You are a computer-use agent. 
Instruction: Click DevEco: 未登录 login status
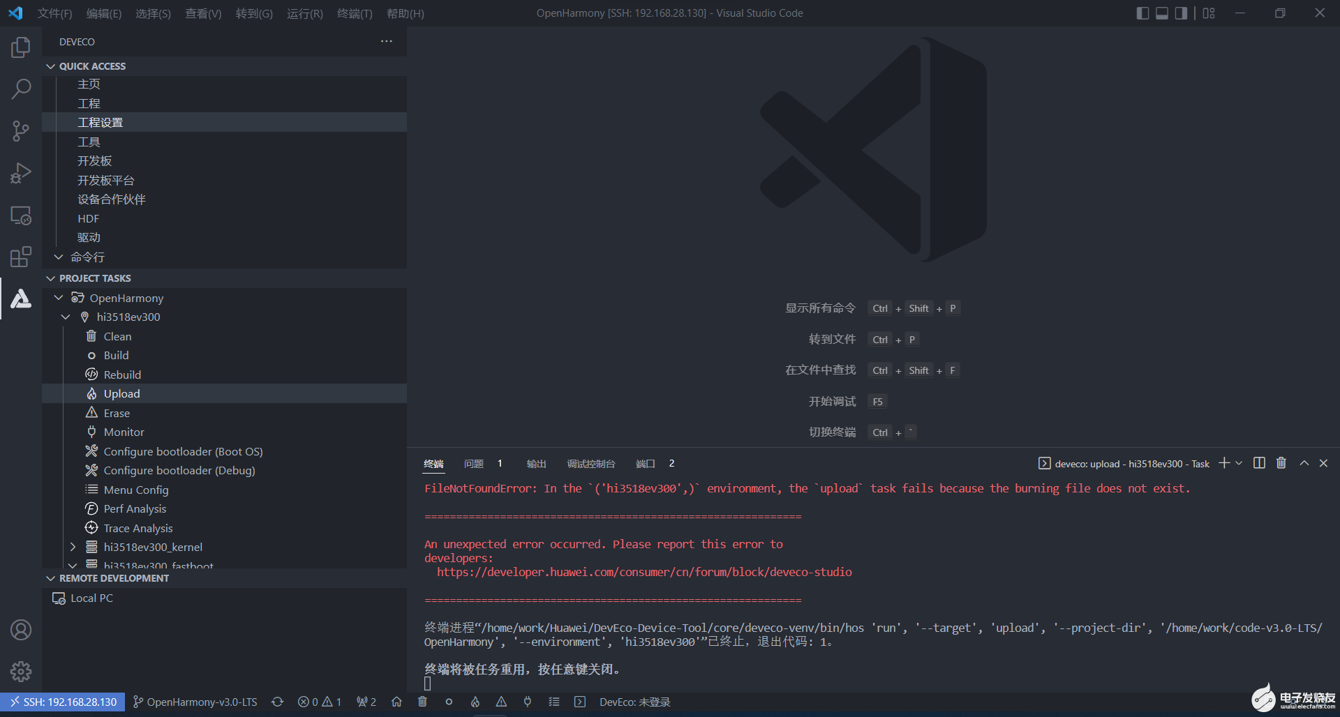[x=634, y=702]
